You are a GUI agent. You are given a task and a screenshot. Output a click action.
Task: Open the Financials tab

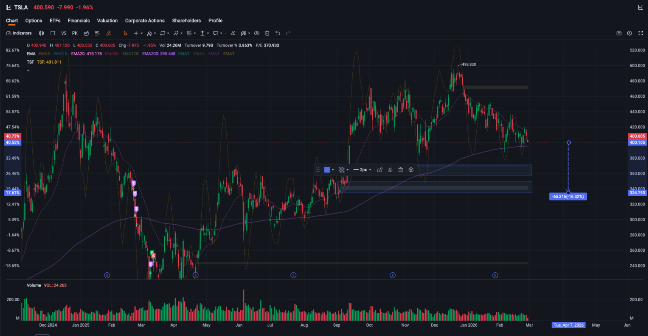pyautogui.click(x=79, y=21)
